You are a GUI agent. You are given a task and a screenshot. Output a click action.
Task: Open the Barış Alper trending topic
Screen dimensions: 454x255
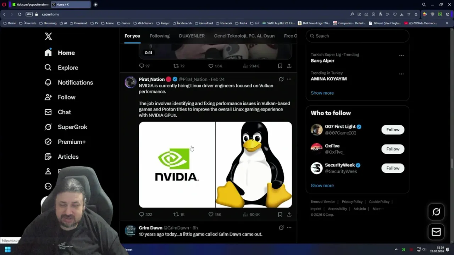pyautogui.click(x=322, y=61)
